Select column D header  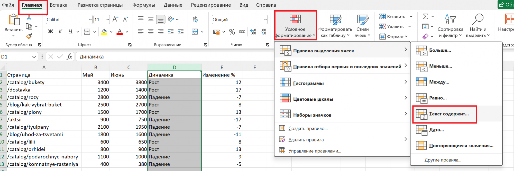pyautogui.click(x=175, y=67)
